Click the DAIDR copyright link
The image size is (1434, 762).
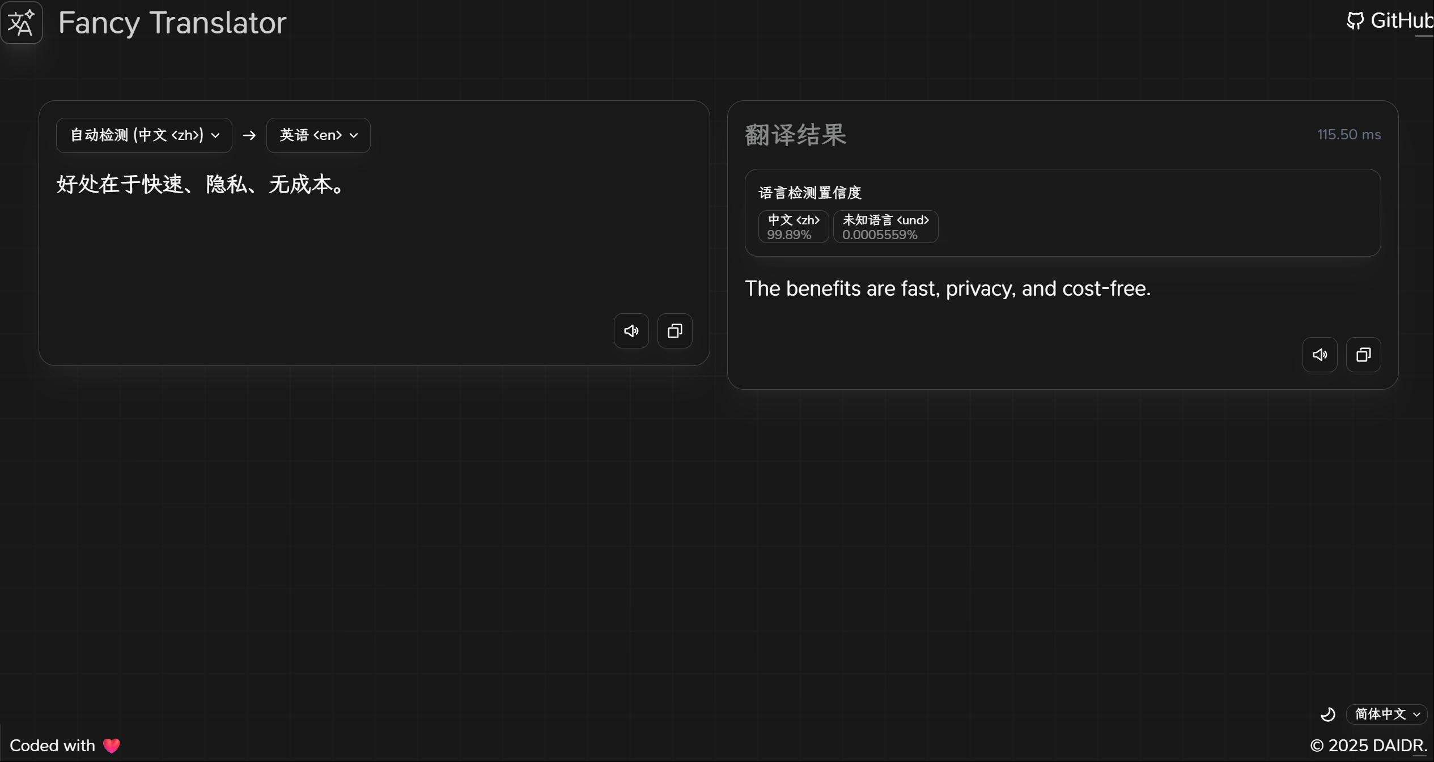click(1398, 746)
